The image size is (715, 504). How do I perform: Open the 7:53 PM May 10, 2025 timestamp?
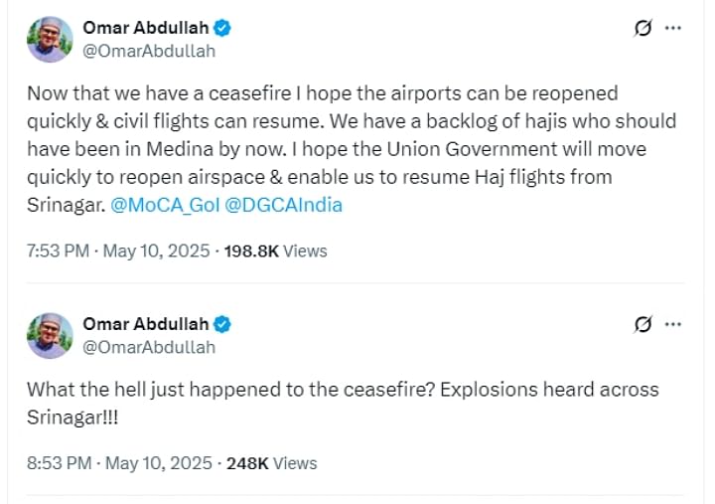point(116,252)
